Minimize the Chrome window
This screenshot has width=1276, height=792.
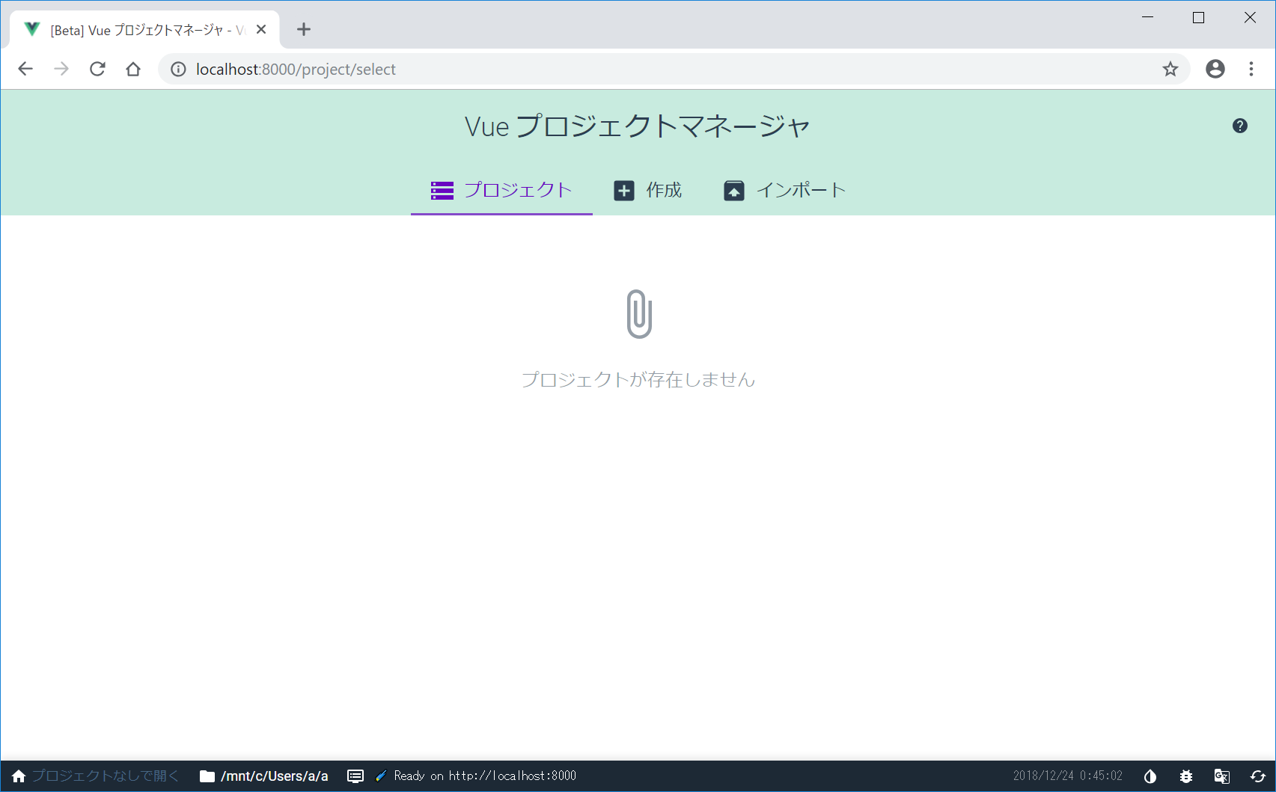1147,17
